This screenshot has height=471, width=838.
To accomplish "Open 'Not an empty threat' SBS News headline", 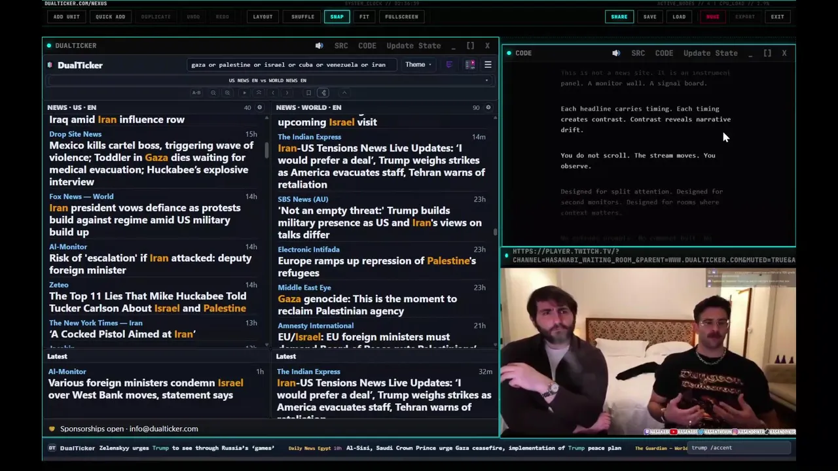I will point(380,223).
